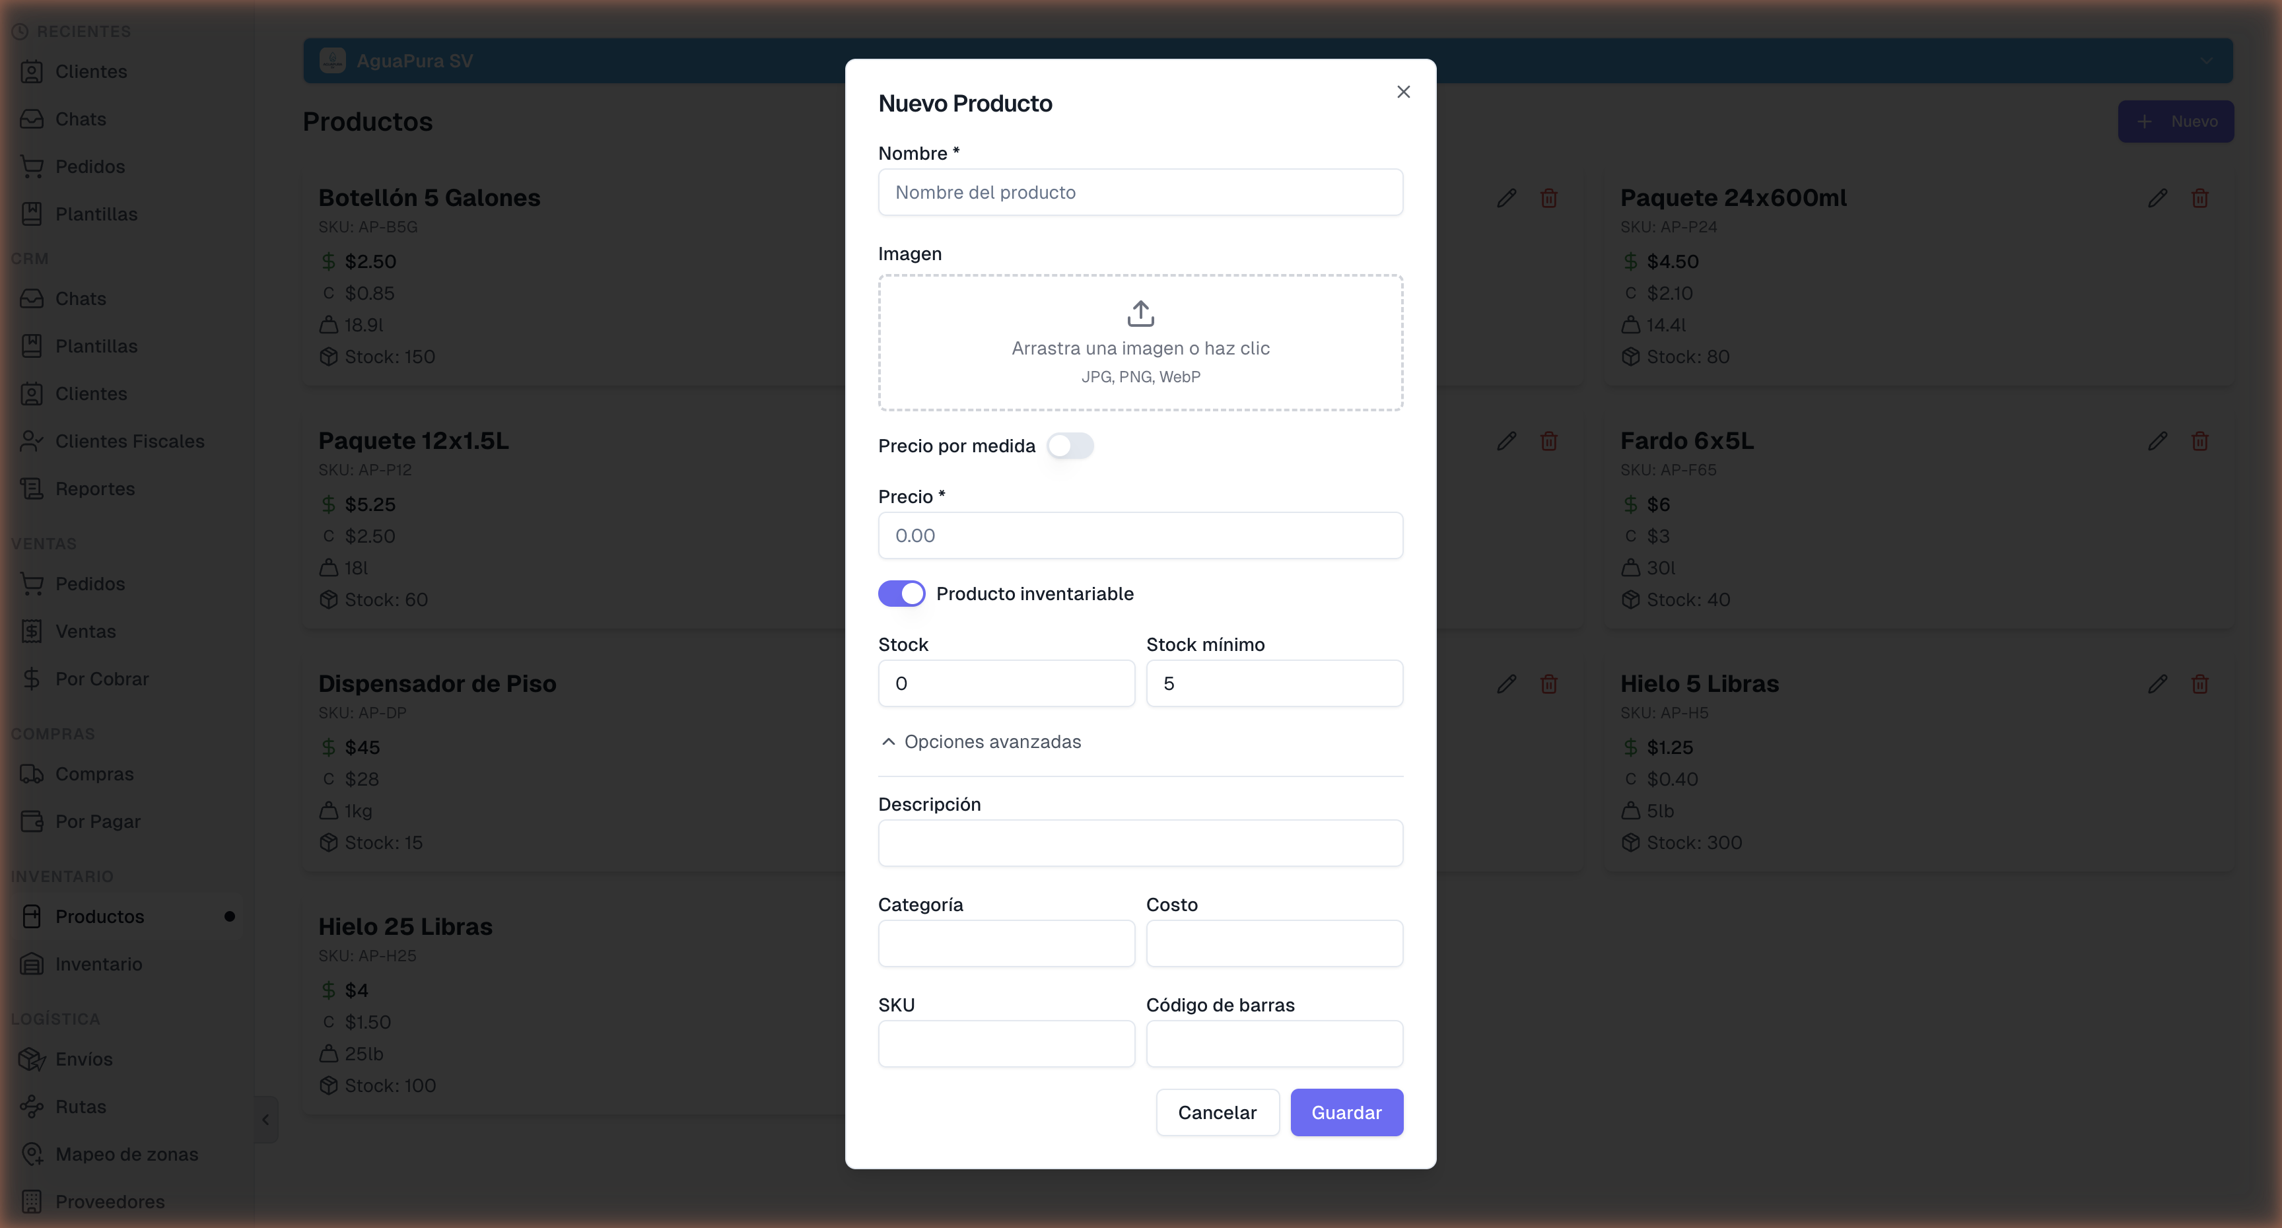Open Clientes Fiscales in the sidebar
Viewport: 2282px width, 1228px height.
(129, 441)
